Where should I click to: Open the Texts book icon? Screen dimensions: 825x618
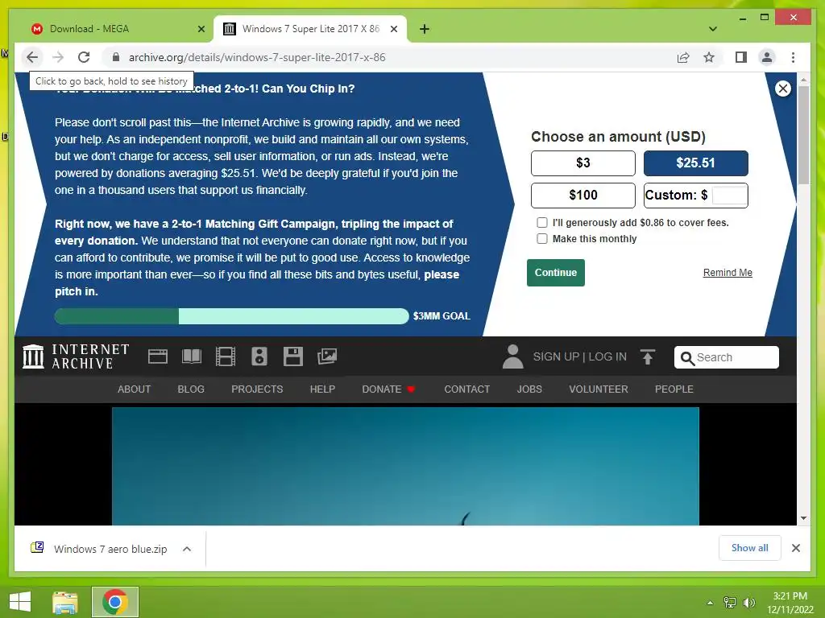click(x=192, y=356)
